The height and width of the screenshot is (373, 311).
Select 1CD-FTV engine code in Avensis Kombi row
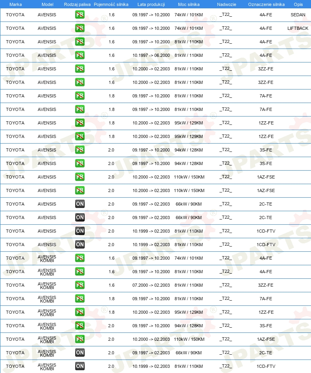tap(266, 366)
